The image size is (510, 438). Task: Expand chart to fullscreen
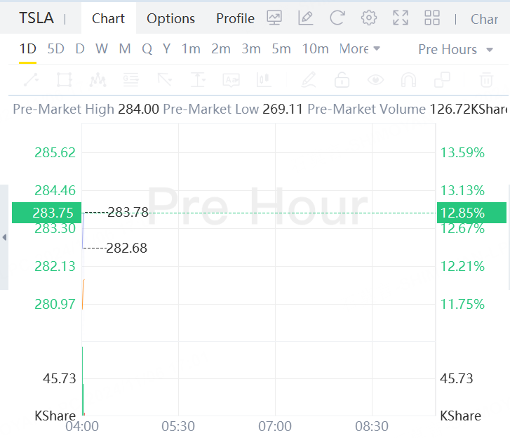401,18
